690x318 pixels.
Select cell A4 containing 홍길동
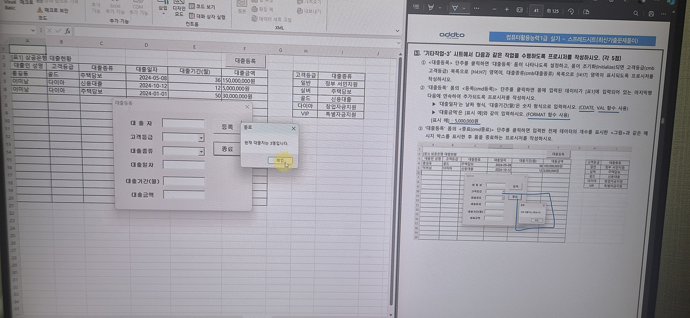pyautogui.click(x=29, y=74)
